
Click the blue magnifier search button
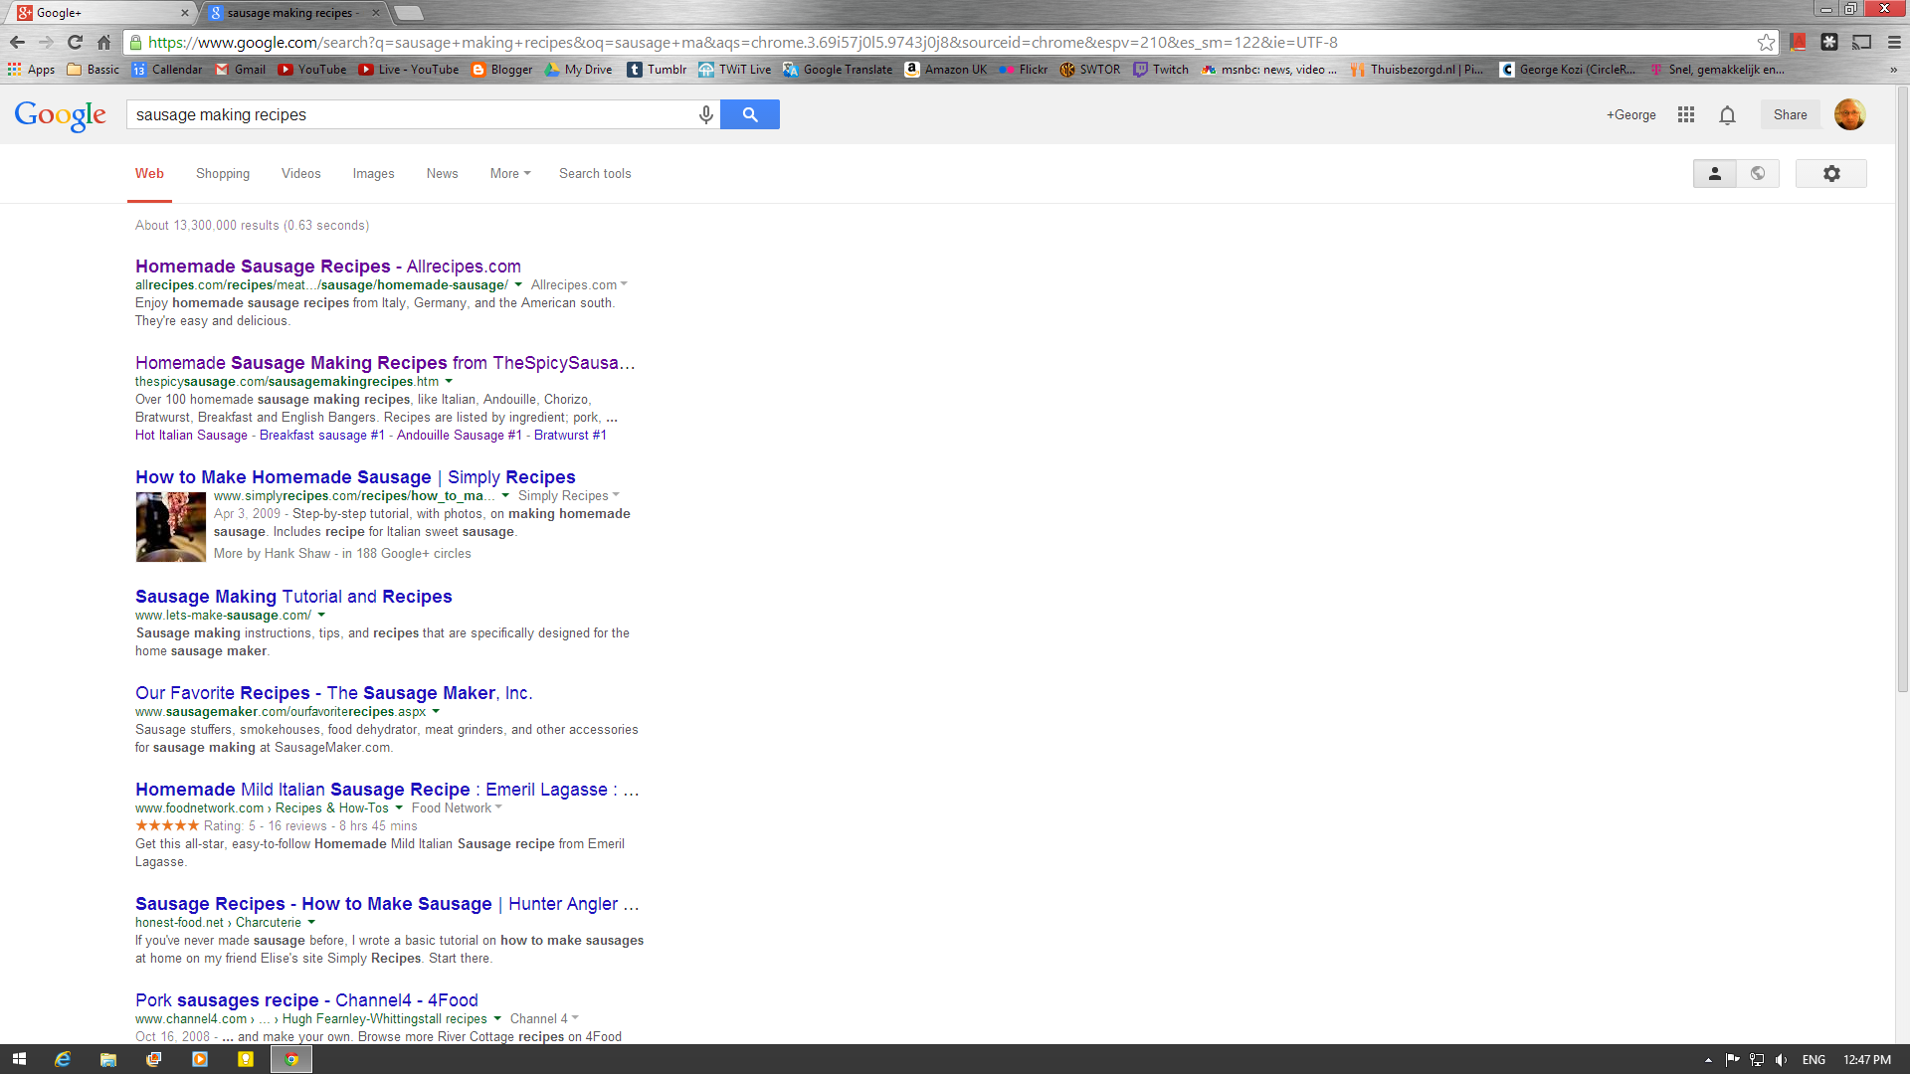[x=749, y=114]
